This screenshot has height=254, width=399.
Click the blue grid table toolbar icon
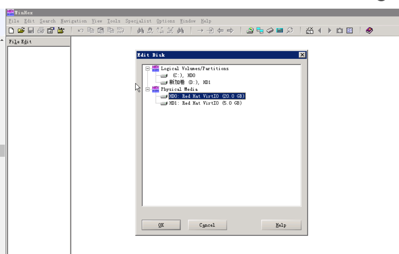pos(349,30)
